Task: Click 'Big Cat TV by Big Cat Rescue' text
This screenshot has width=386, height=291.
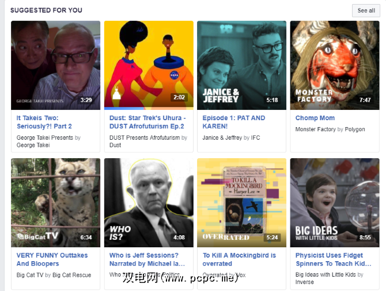Action: 54,275
